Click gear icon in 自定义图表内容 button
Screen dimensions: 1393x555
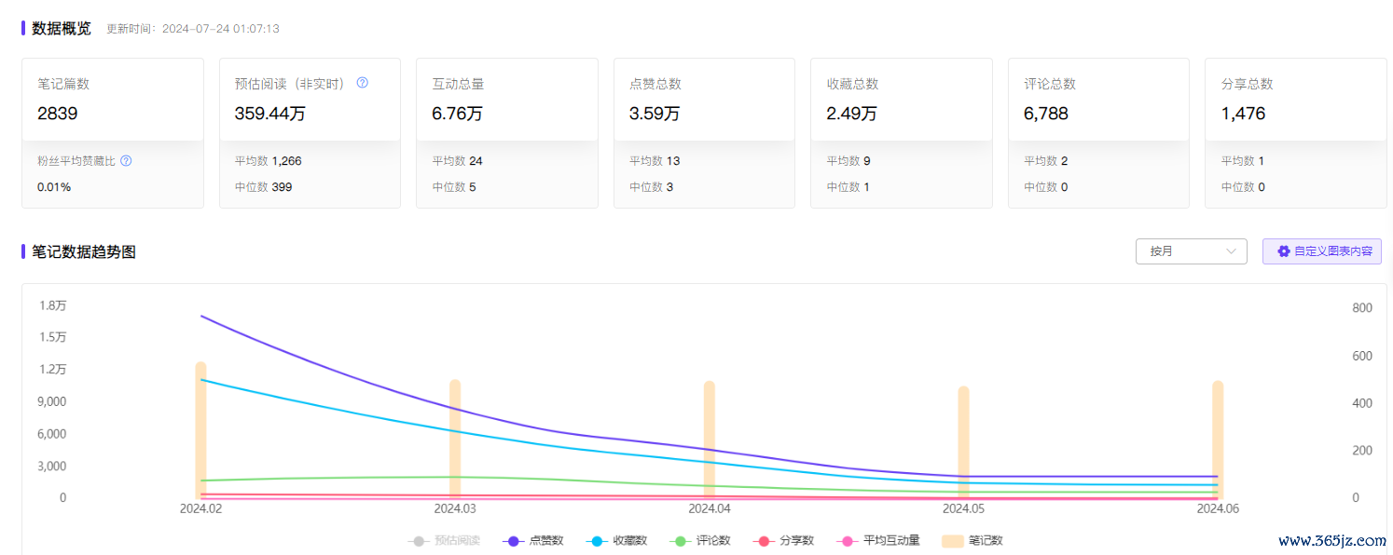(1283, 251)
